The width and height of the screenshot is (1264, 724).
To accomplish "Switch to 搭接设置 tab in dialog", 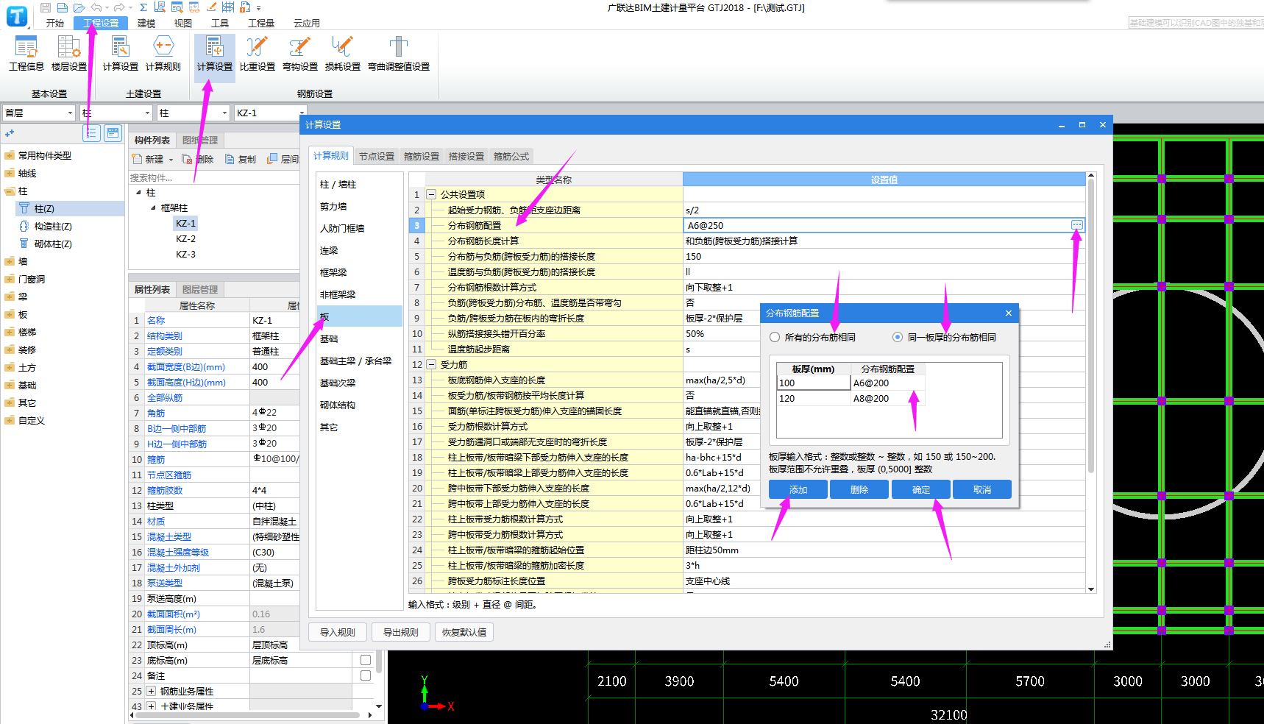I will 466,156.
